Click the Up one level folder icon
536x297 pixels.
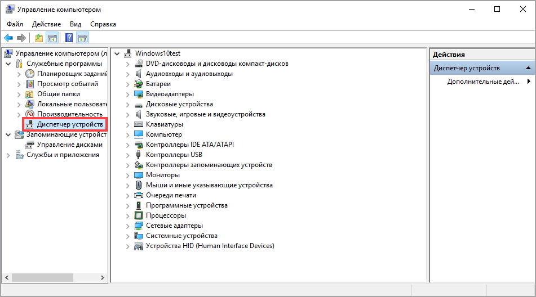click(38, 38)
